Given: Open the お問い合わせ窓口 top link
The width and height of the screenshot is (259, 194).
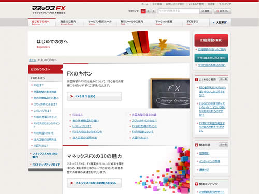Looking at the screenshot, I should click(x=175, y=4).
